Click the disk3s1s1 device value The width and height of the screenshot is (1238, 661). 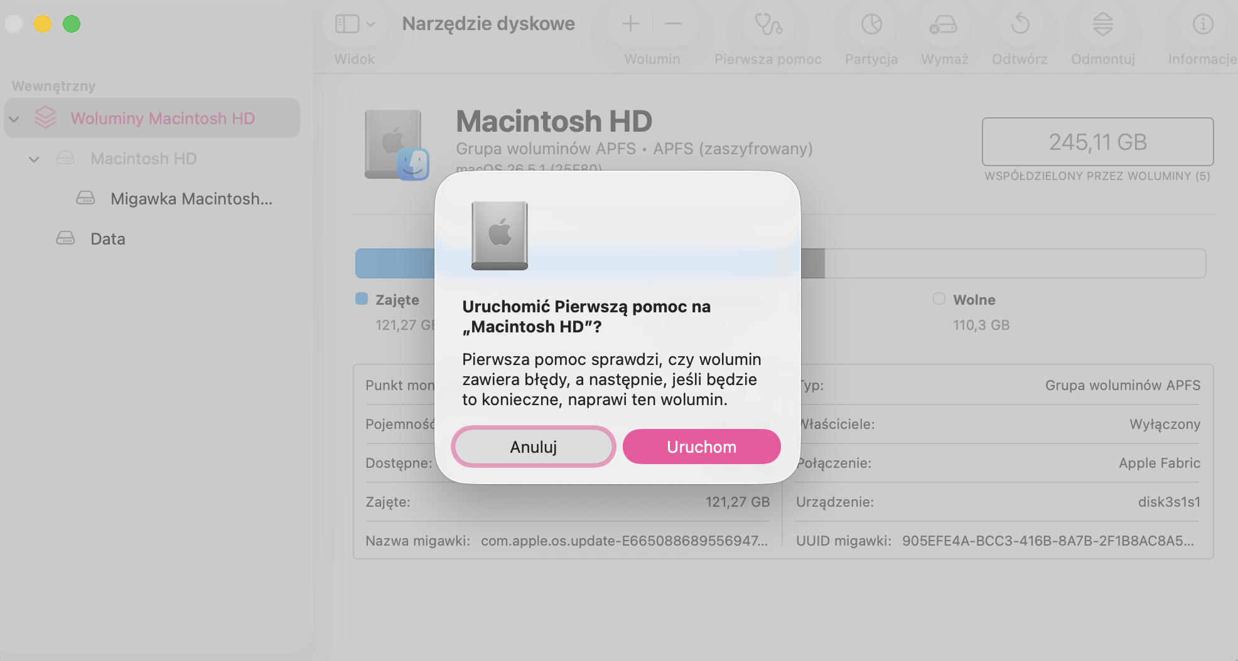click(x=1169, y=502)
